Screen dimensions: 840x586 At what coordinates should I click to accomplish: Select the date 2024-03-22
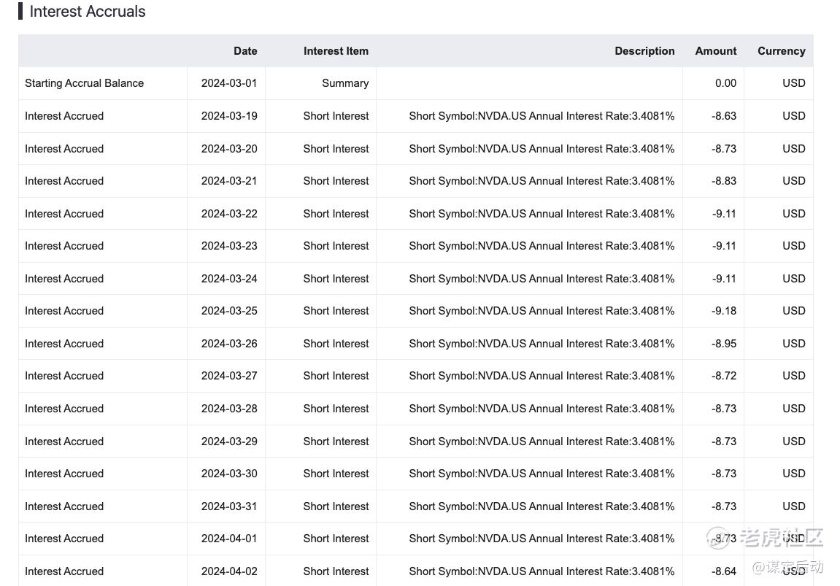click(229, 213)
